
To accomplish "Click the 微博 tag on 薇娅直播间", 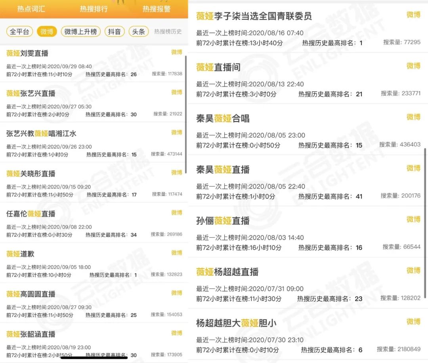I will pyautogui.click(x=413, y=66).
